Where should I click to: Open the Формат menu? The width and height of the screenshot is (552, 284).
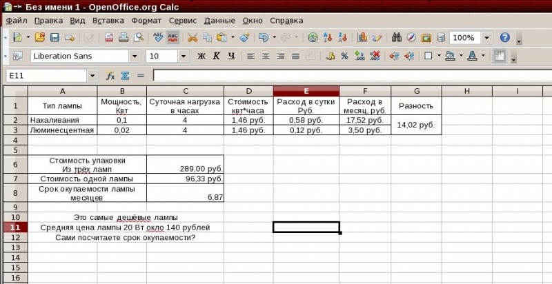pyautogui.click(x=146, y=21)
